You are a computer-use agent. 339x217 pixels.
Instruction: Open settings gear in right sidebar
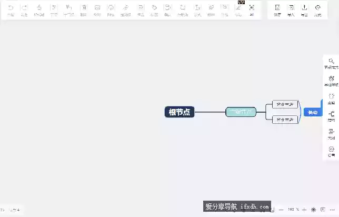coord(331,152)
